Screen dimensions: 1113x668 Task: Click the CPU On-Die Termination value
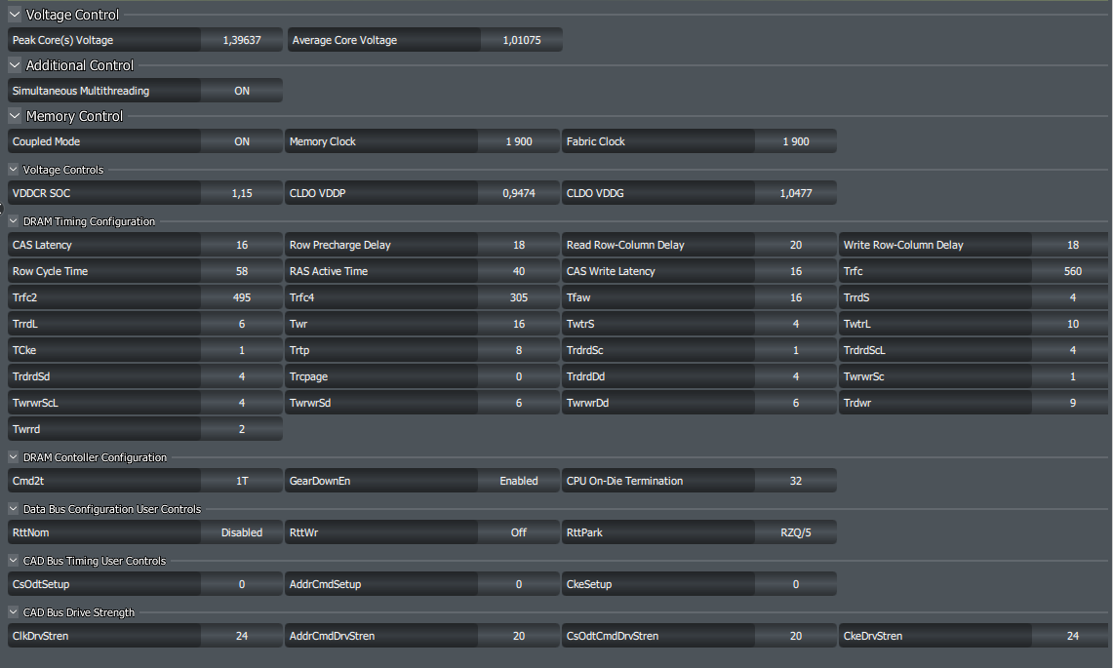[796, 481]
